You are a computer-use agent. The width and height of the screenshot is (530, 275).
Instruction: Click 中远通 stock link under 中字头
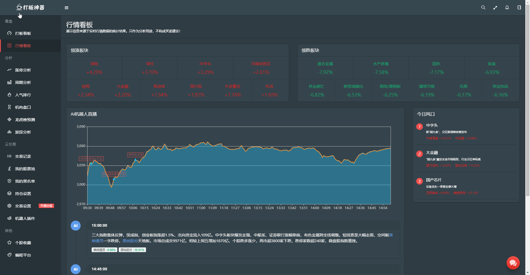click(x=466, y=138)
